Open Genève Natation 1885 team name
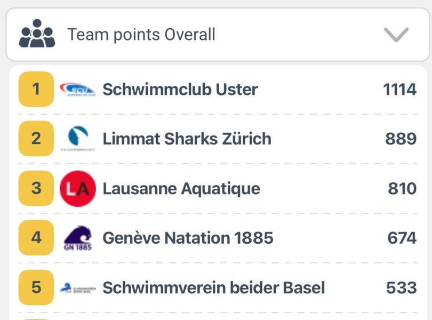This screenshot has height=320, width=432. click(188, 238)
